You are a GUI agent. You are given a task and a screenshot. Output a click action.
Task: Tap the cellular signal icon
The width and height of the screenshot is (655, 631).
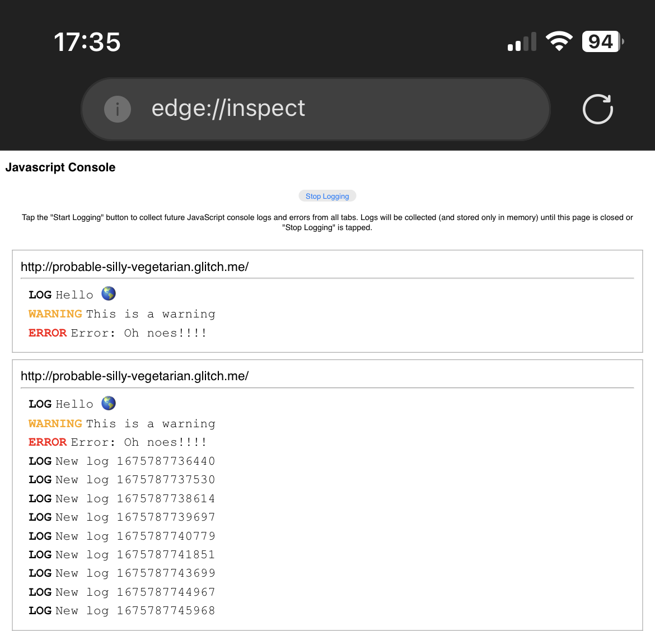pos(521,41)
